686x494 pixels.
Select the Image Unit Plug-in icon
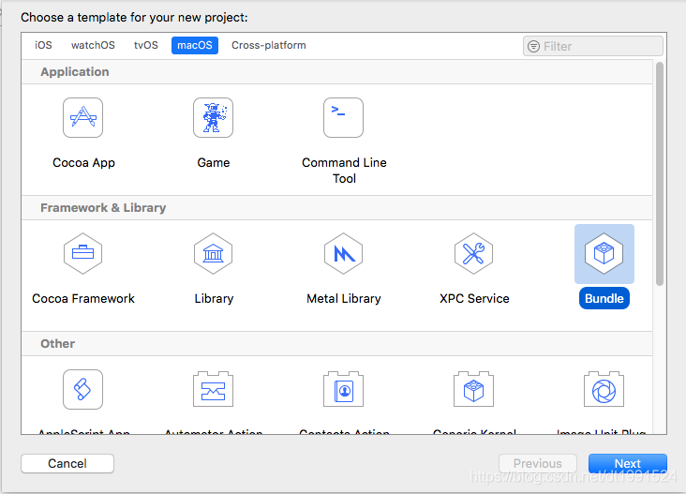click(x=604, y=389)
